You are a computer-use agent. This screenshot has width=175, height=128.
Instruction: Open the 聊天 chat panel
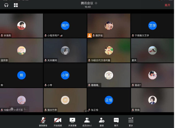pyautogui.click(x=116, y=122)
